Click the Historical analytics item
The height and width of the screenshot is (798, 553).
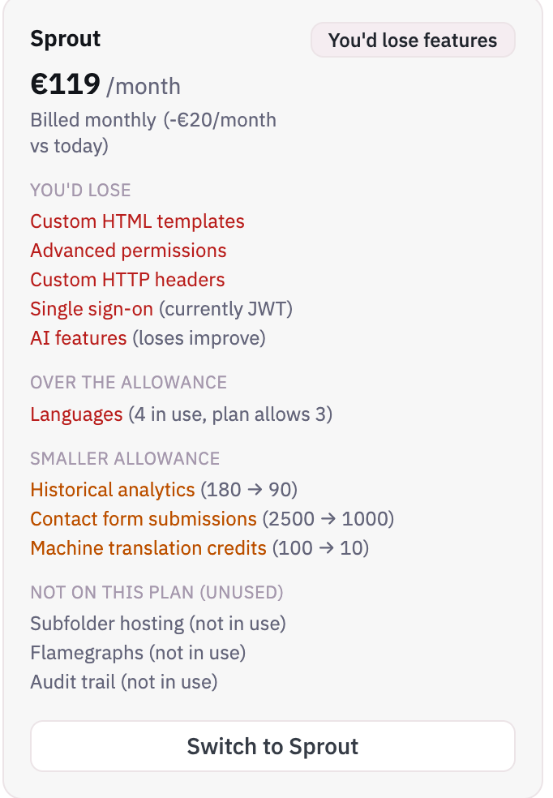[x=164, y=490]
